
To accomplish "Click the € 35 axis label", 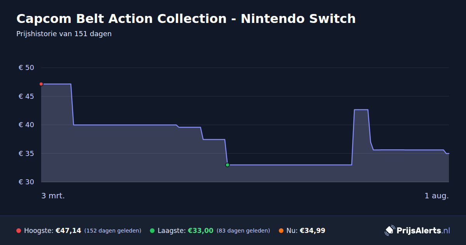I will 26,154.
